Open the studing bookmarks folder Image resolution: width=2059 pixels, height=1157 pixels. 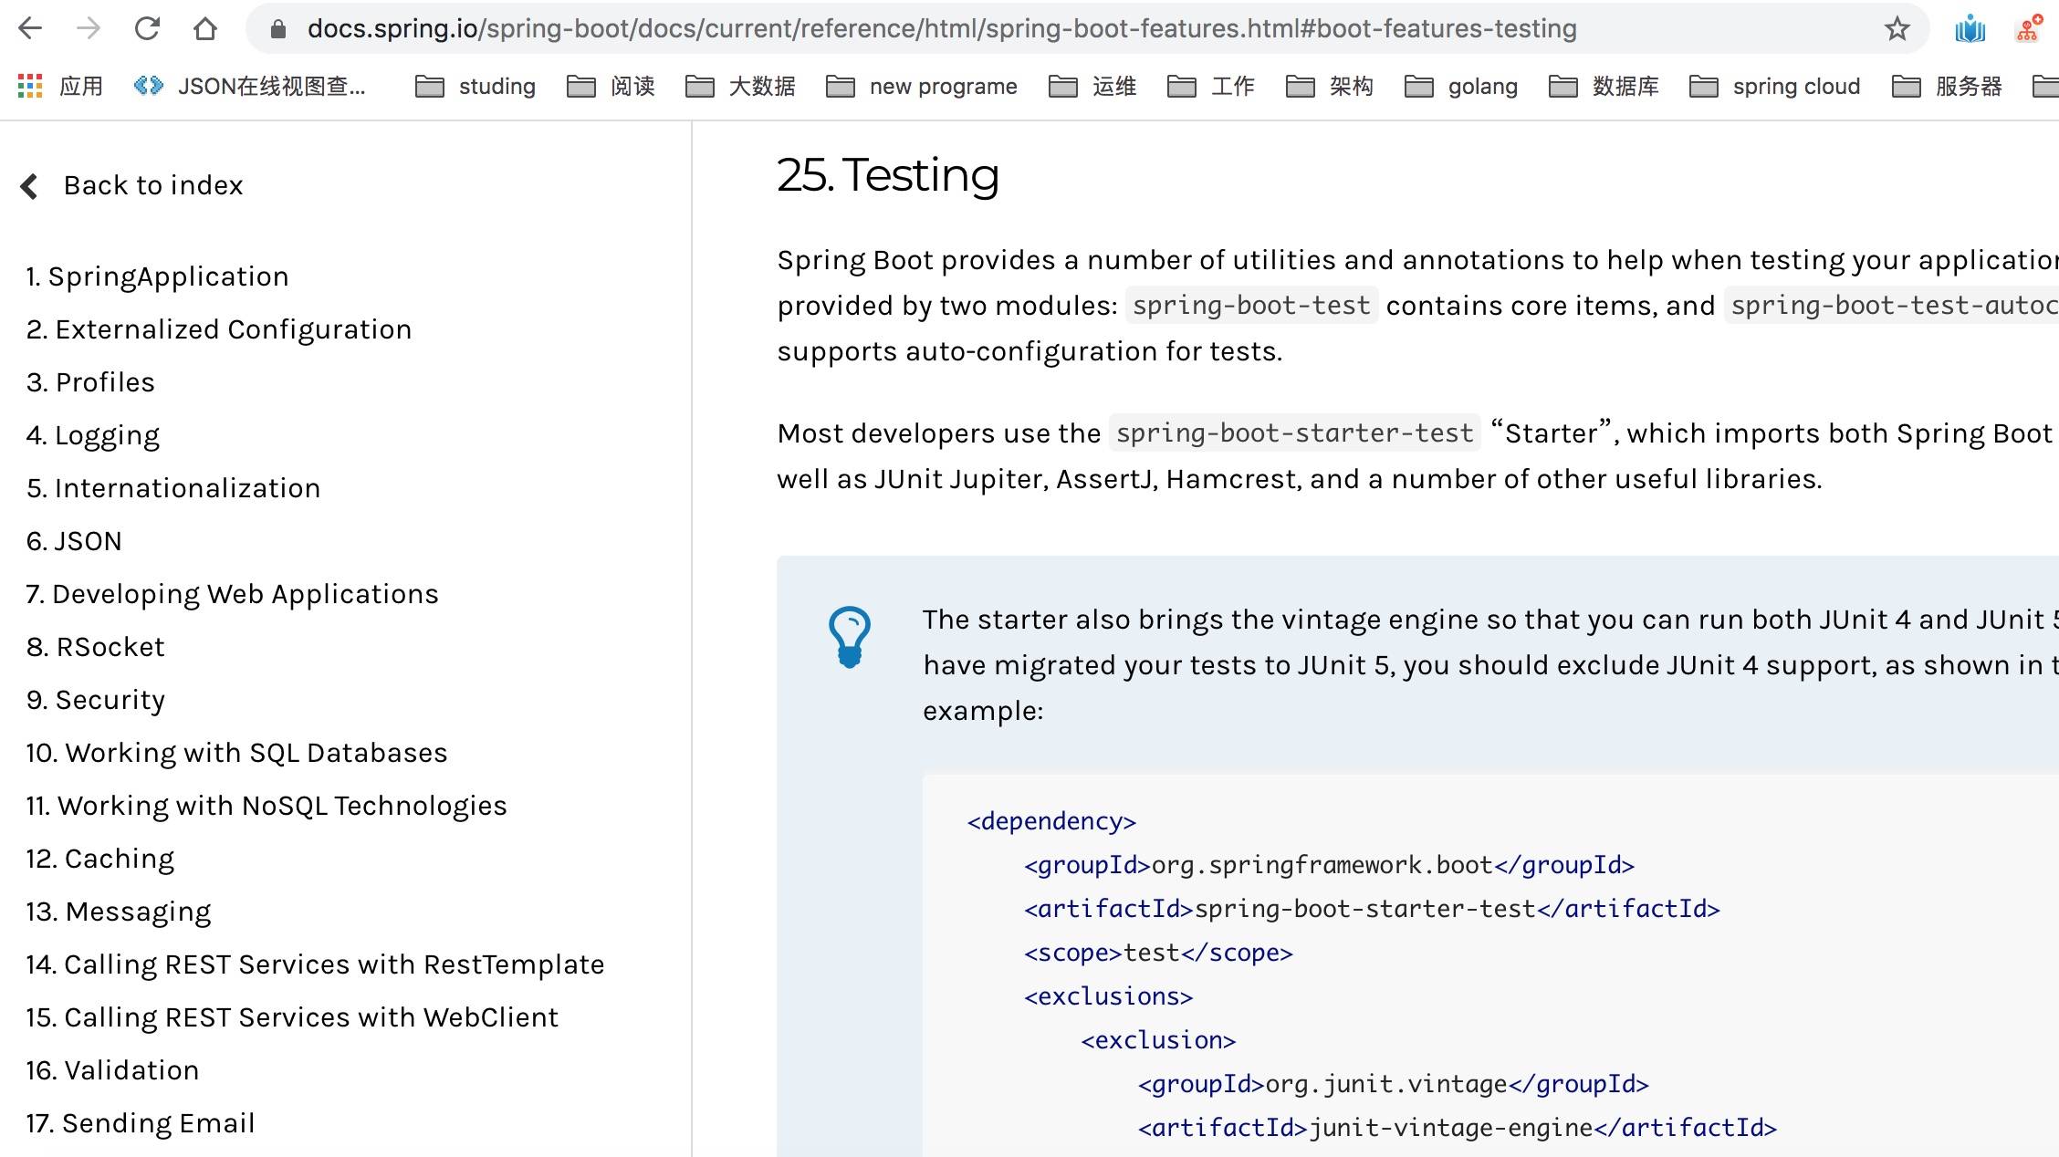point(476,86)
